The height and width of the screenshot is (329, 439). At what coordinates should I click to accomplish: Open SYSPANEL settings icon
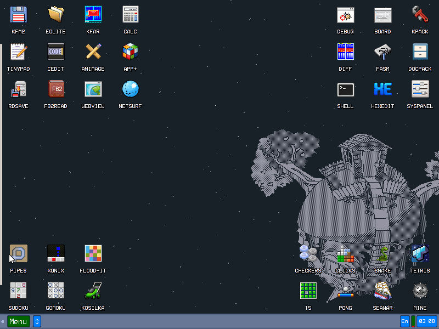(x=420, y=89)
